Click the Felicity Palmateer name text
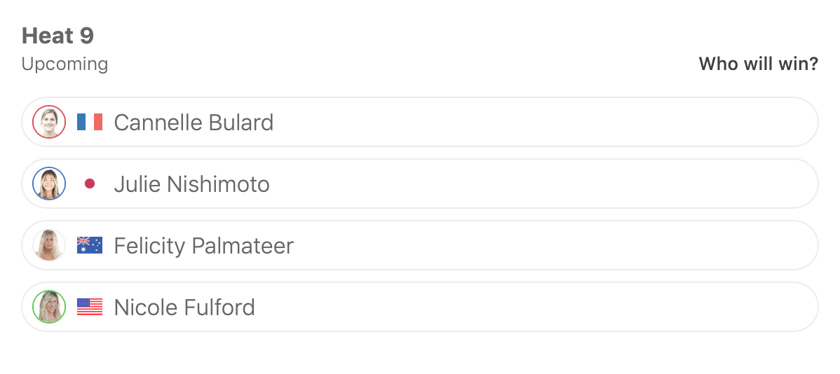 coord(203,246)
